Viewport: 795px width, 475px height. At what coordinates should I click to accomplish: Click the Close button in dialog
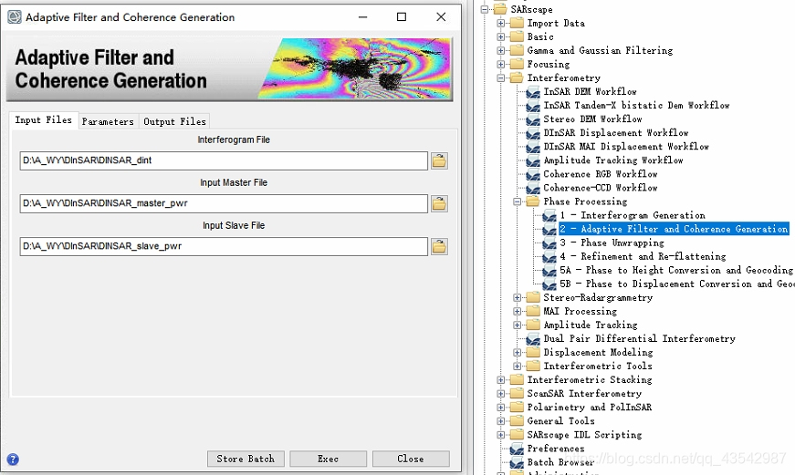pyautogui.click(x=411, y=459)
